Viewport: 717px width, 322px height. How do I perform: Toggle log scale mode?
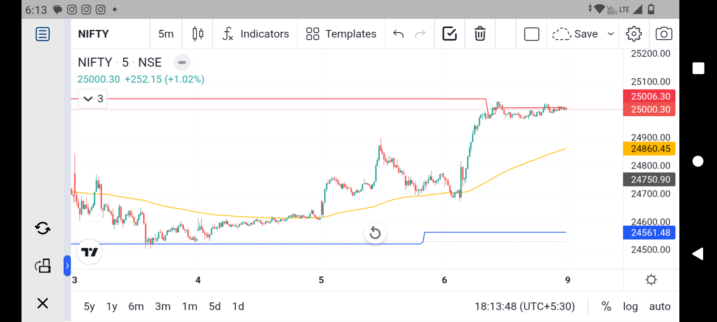tap(630, 306)
